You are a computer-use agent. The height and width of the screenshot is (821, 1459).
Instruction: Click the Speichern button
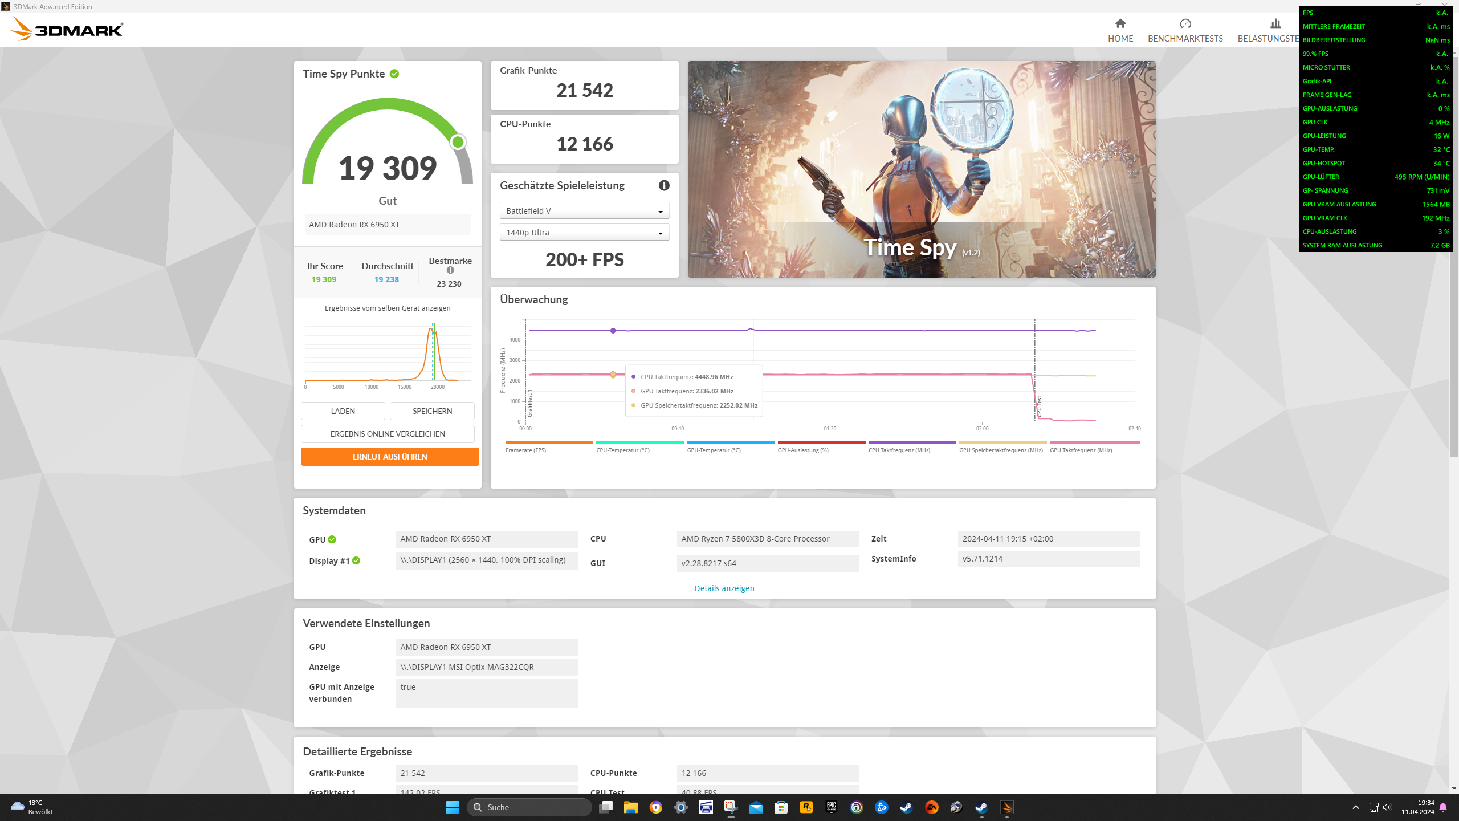click(432, 411)
